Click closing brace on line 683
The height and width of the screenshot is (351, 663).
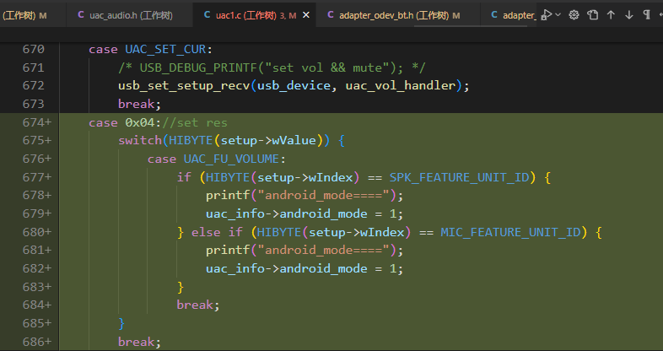point(181,287)
